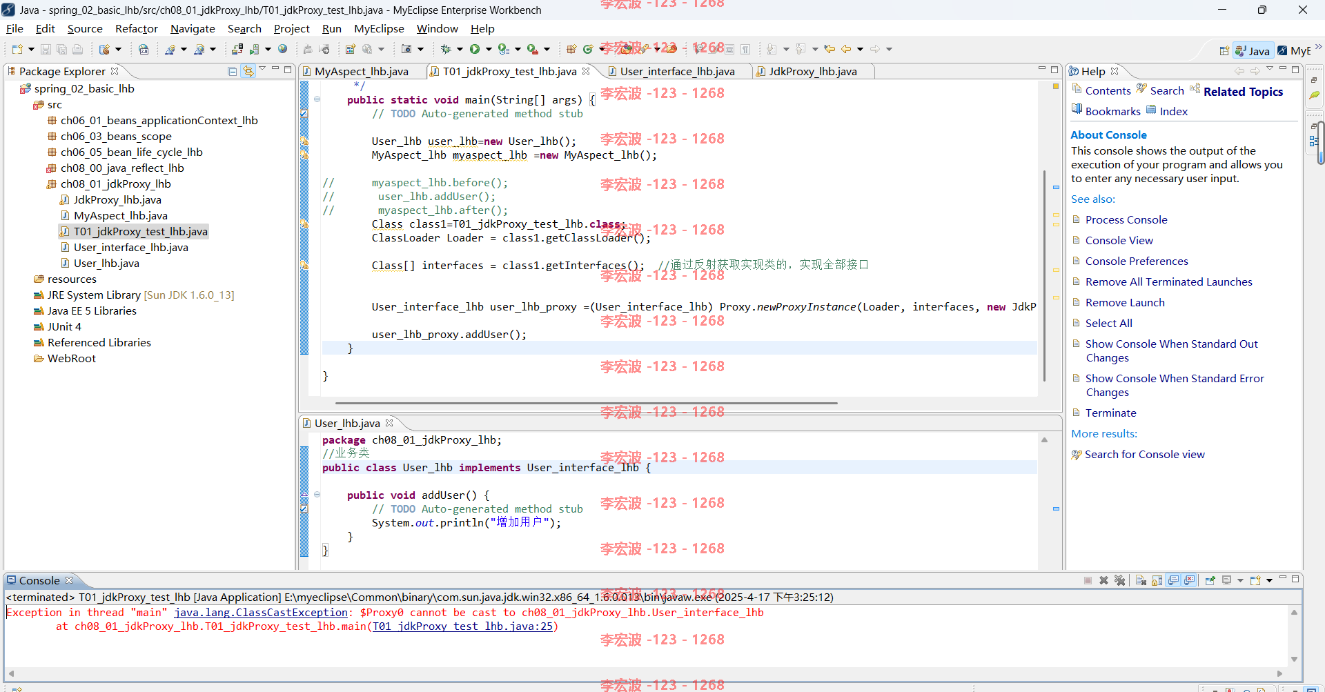This screenshot has width=1325, height=692.
Task: Open the Back history dropdown arrow
Action: coord(860,49)
